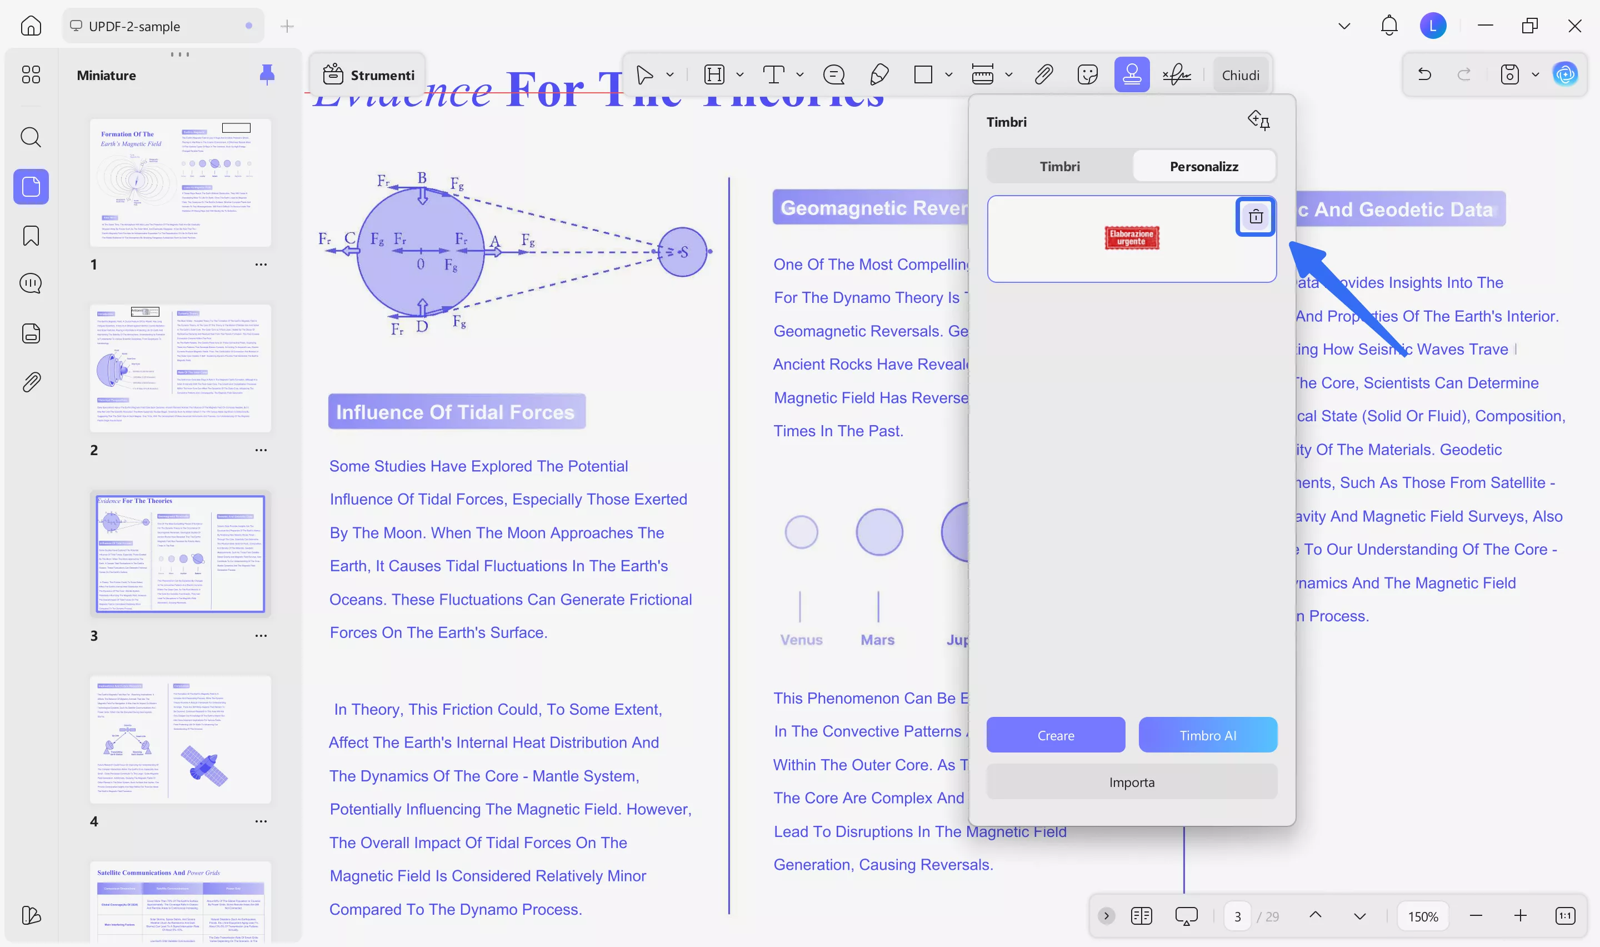Click the Creare button
This screenshot has width=1600, height=947.
pos(1056,735)
